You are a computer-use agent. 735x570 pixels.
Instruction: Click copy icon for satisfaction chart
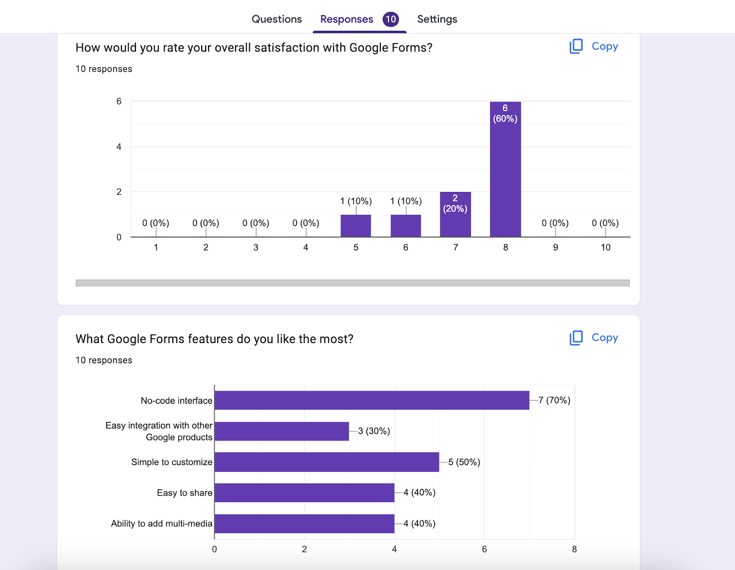[576, 46]
